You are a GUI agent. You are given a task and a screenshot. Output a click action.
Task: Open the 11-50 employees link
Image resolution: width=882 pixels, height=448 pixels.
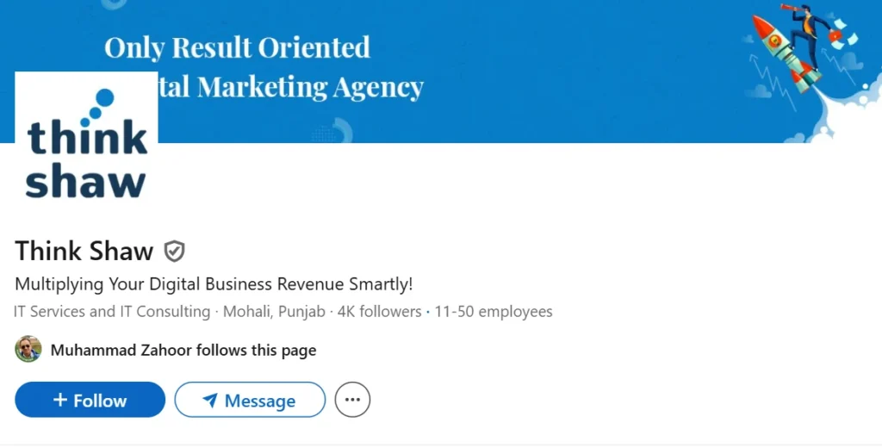tap(494, 311)
